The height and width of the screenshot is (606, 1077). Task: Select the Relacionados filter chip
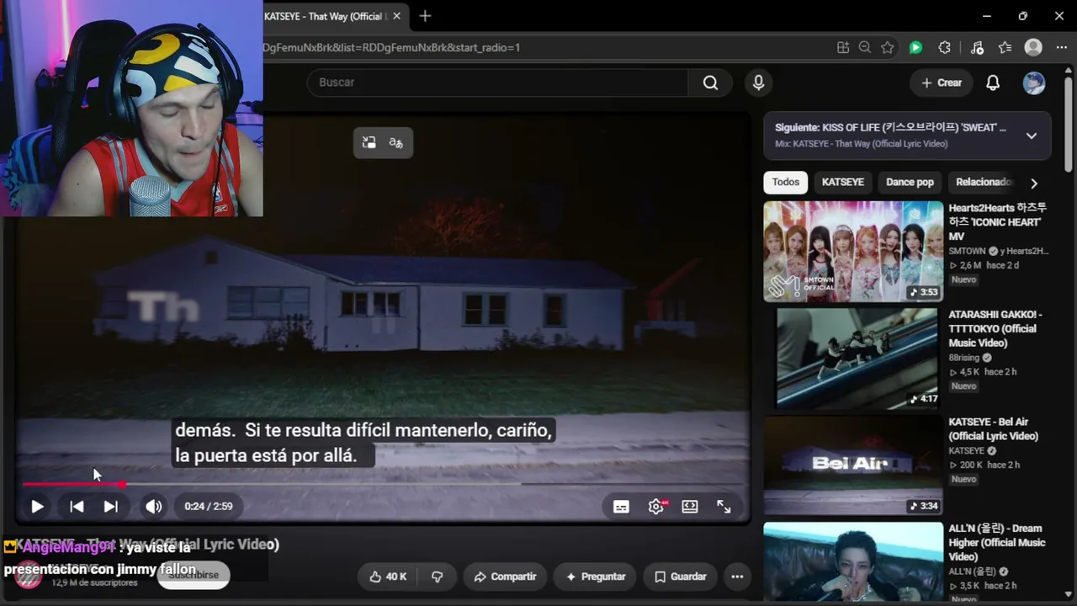[983, 183]
